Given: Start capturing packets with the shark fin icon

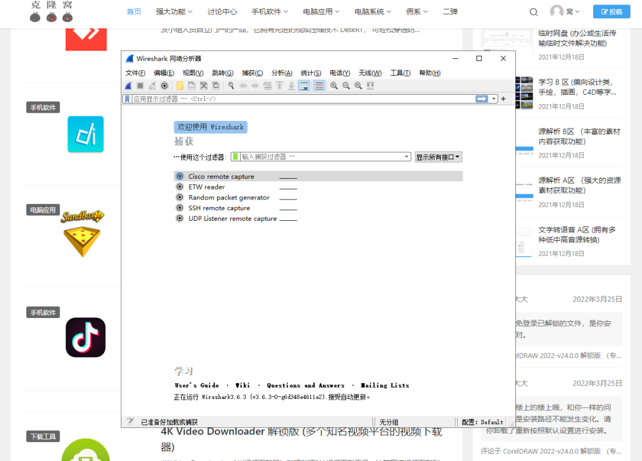Looking at the screenshot, I should pos(129,86).
